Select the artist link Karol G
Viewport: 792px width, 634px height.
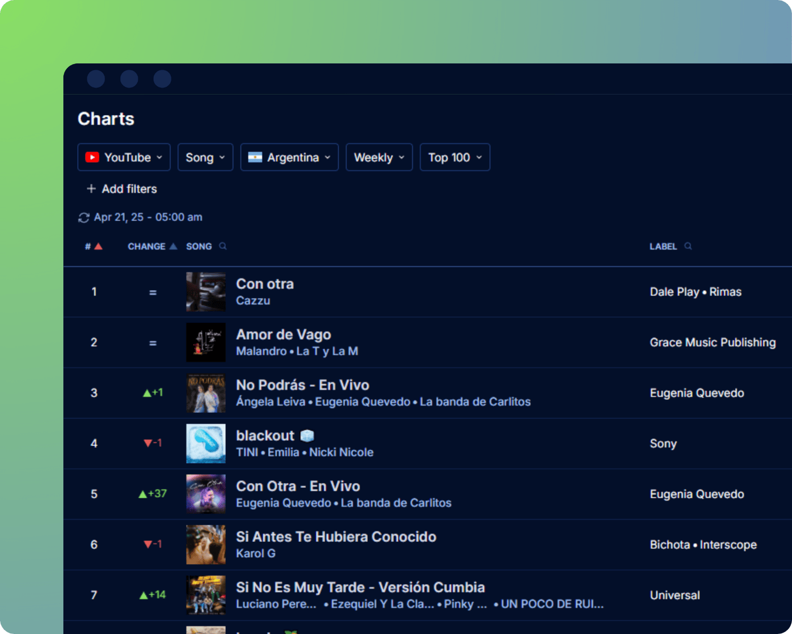coord(256,553)
